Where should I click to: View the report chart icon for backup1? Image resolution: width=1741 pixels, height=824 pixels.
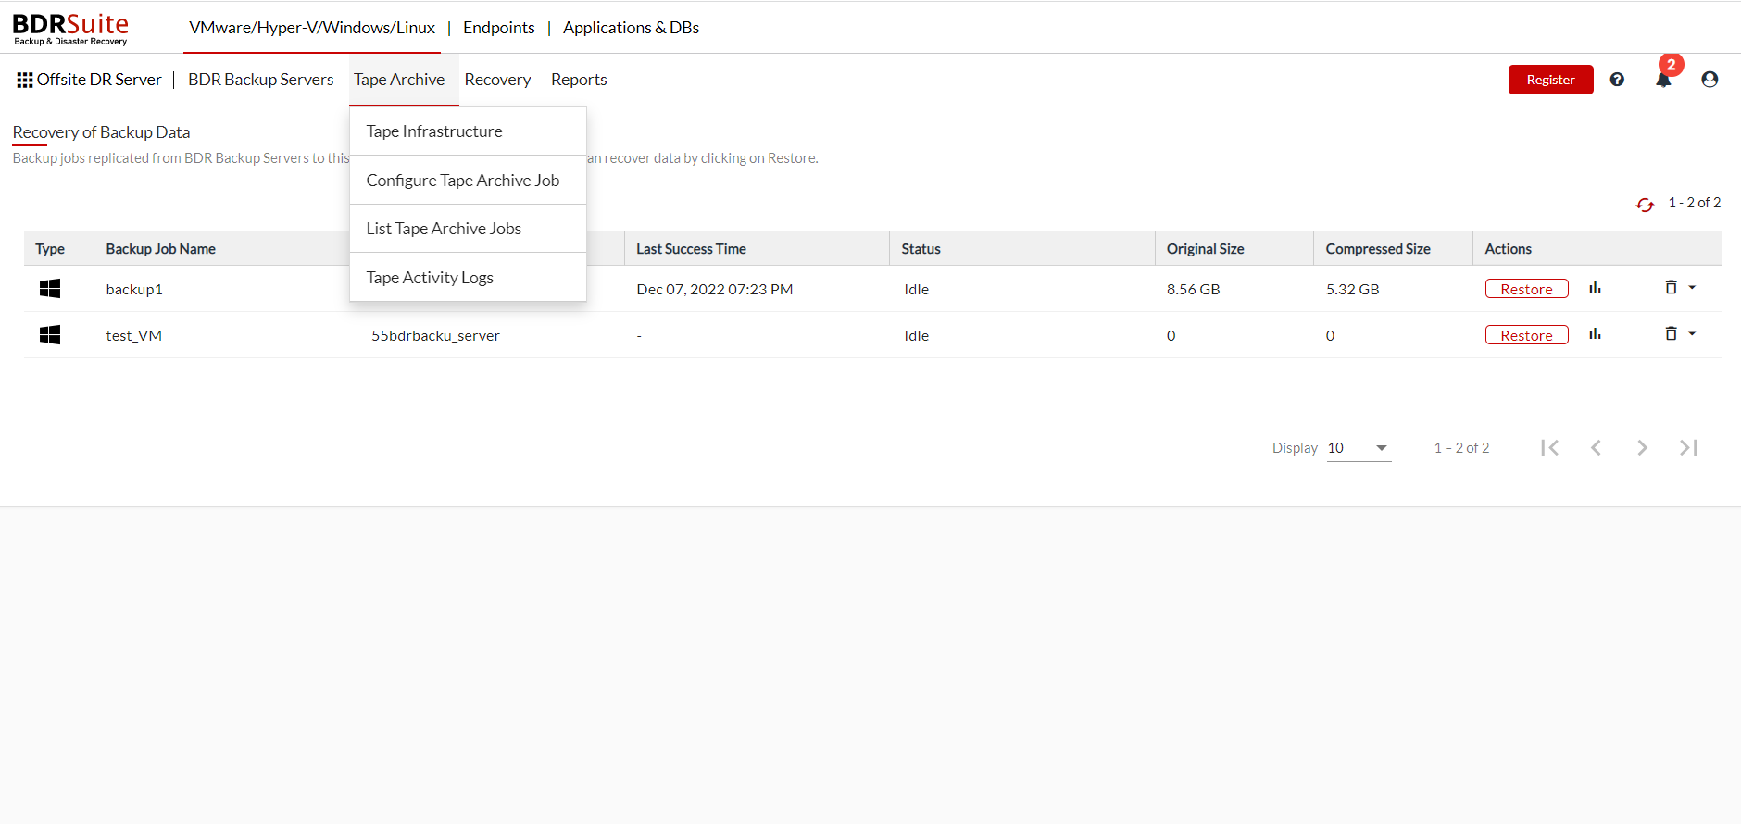tap(1595, 288)
